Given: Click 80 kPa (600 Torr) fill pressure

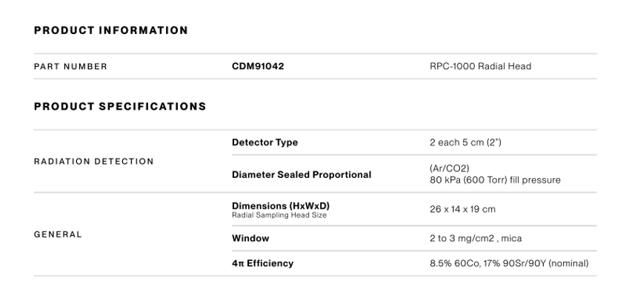Looking at the screenshot, I should pos(495,180).
